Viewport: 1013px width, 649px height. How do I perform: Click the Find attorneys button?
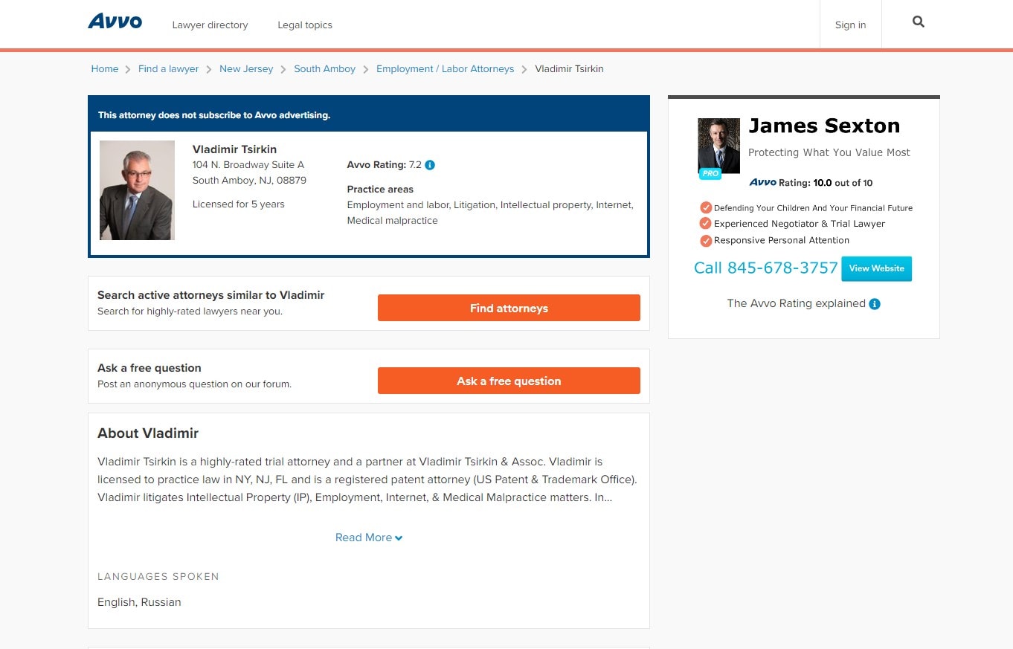pyautogui.click(x=509, y=308)
